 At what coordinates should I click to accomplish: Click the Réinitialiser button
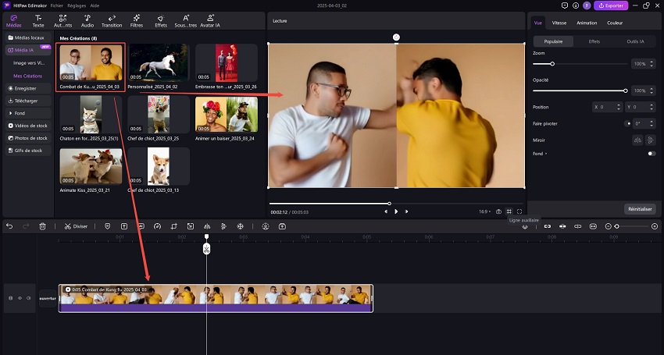[x=640, y=209]
